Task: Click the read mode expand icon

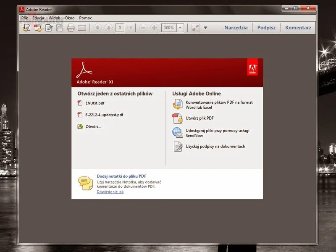Action: click(195, 28)
